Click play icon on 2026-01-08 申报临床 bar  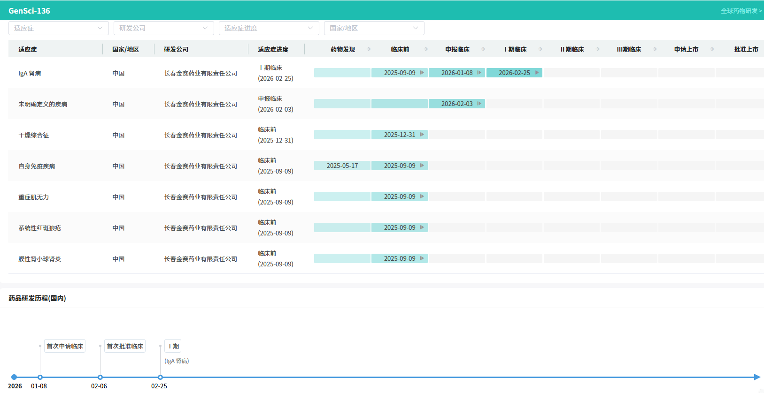click(479, 73)
